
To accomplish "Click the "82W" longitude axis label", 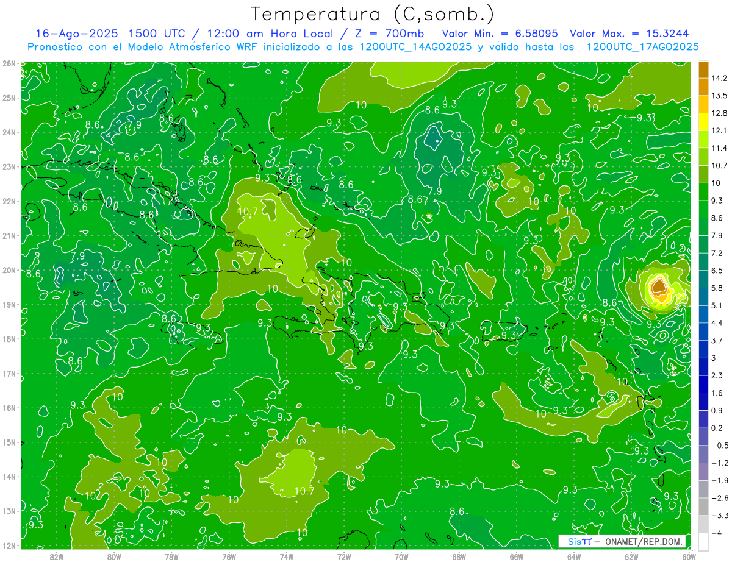I will (57, 556).
